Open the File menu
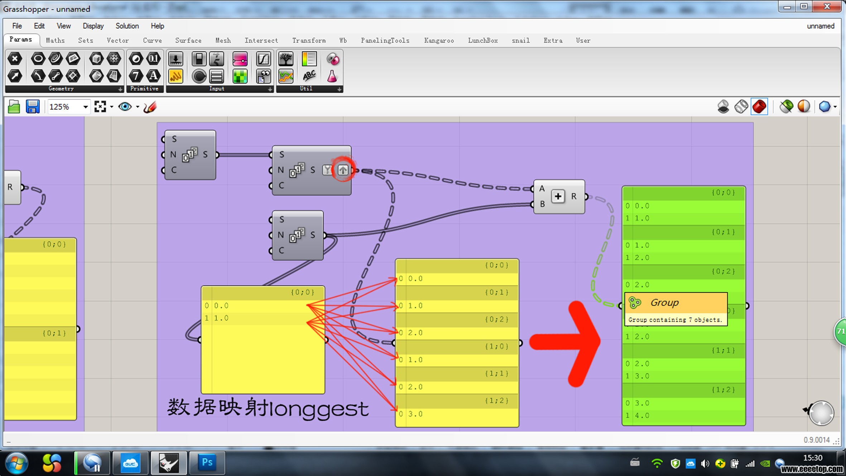The image size is (846, 476). 17,26
